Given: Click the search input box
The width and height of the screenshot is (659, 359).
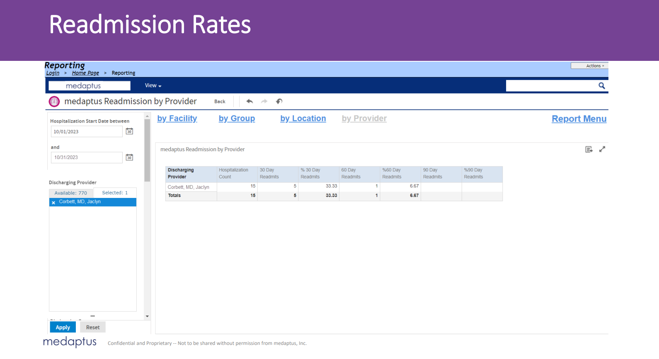Looking at the screenshot, I should [551, 86].
